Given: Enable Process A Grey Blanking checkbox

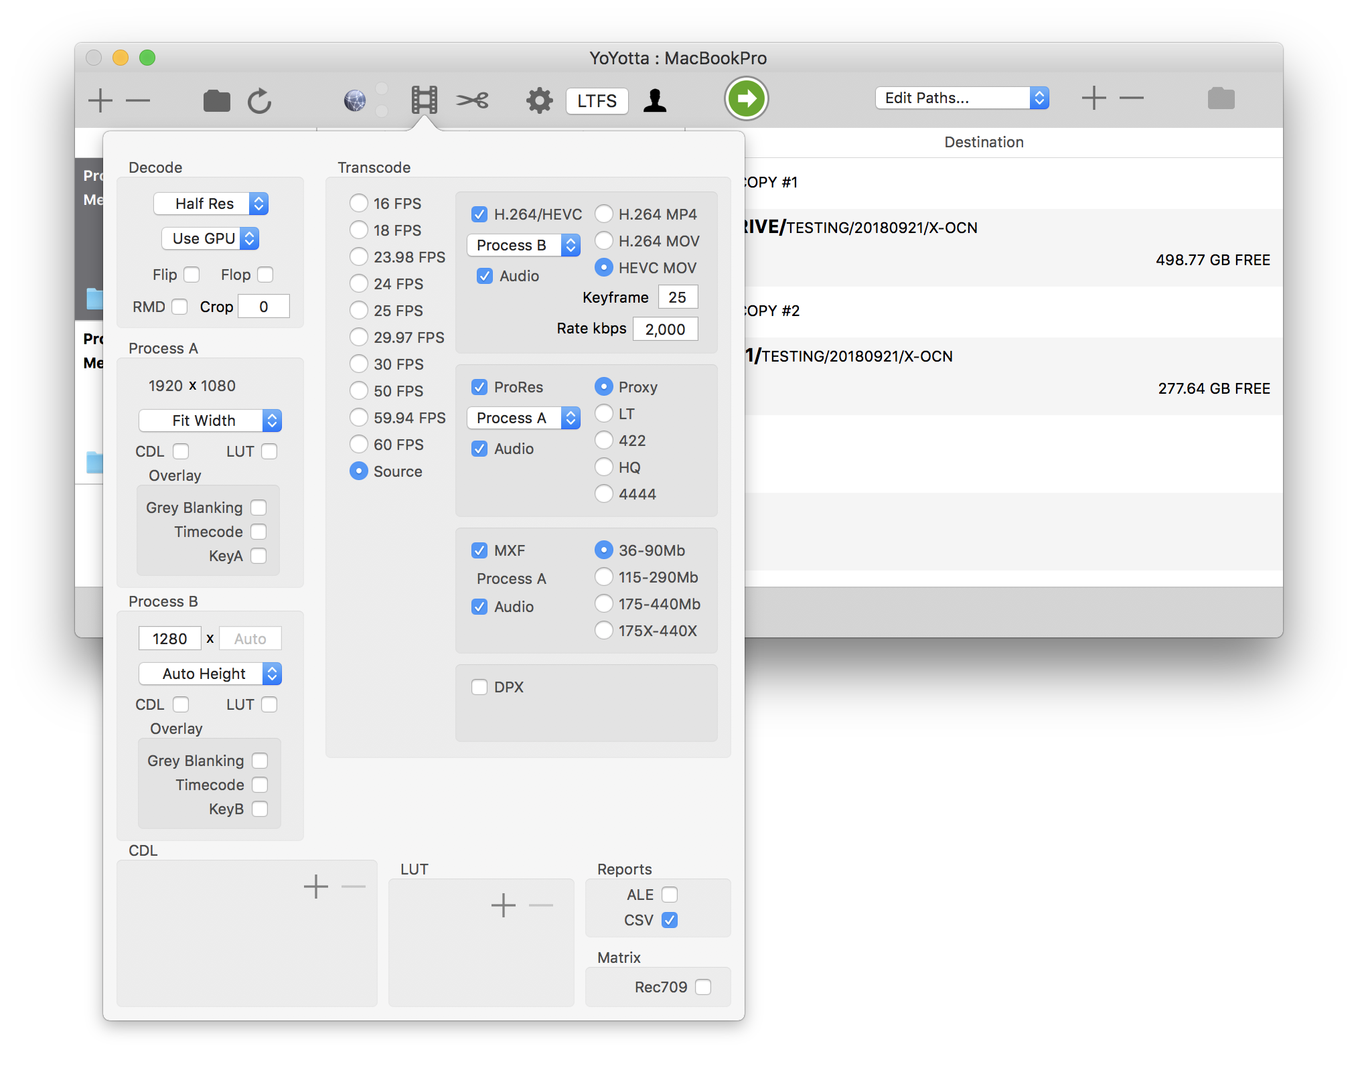Looking at the screenshot, I should point(258,508).
